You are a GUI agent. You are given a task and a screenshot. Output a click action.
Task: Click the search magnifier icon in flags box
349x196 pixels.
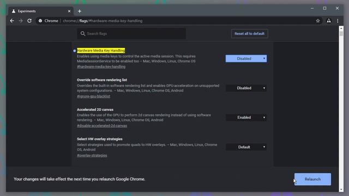pyautogui.click(x=83, y=34)
